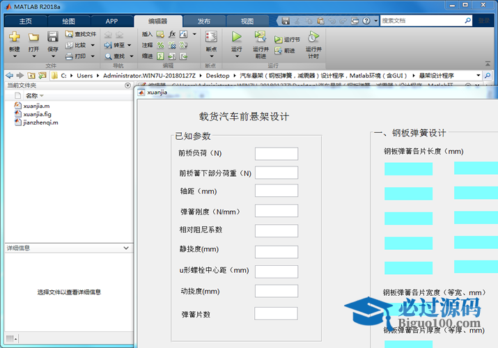The width and height of the screenshot is (498, 348).
Task: Click the number of leaves (弹簧片数) input box
Action: coord(276,313)
